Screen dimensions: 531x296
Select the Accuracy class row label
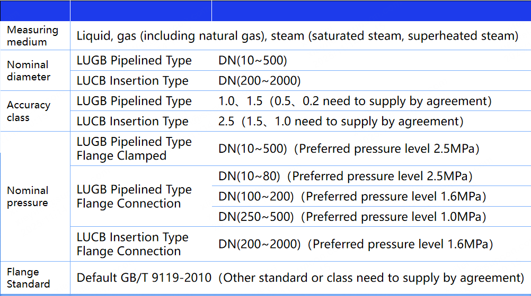pos(29,111)
